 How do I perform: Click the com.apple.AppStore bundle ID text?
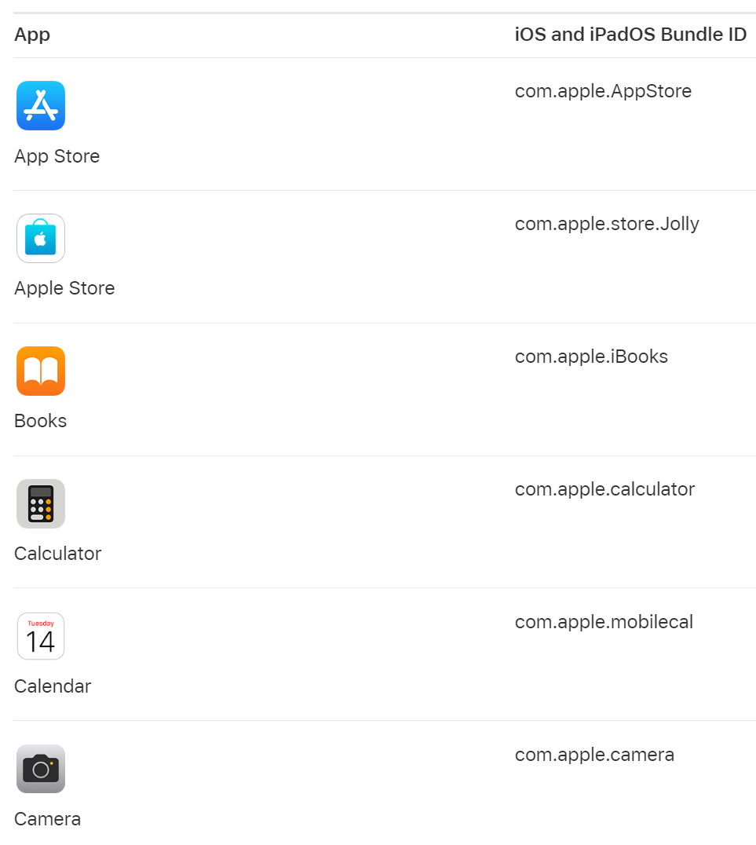(603, 91)
